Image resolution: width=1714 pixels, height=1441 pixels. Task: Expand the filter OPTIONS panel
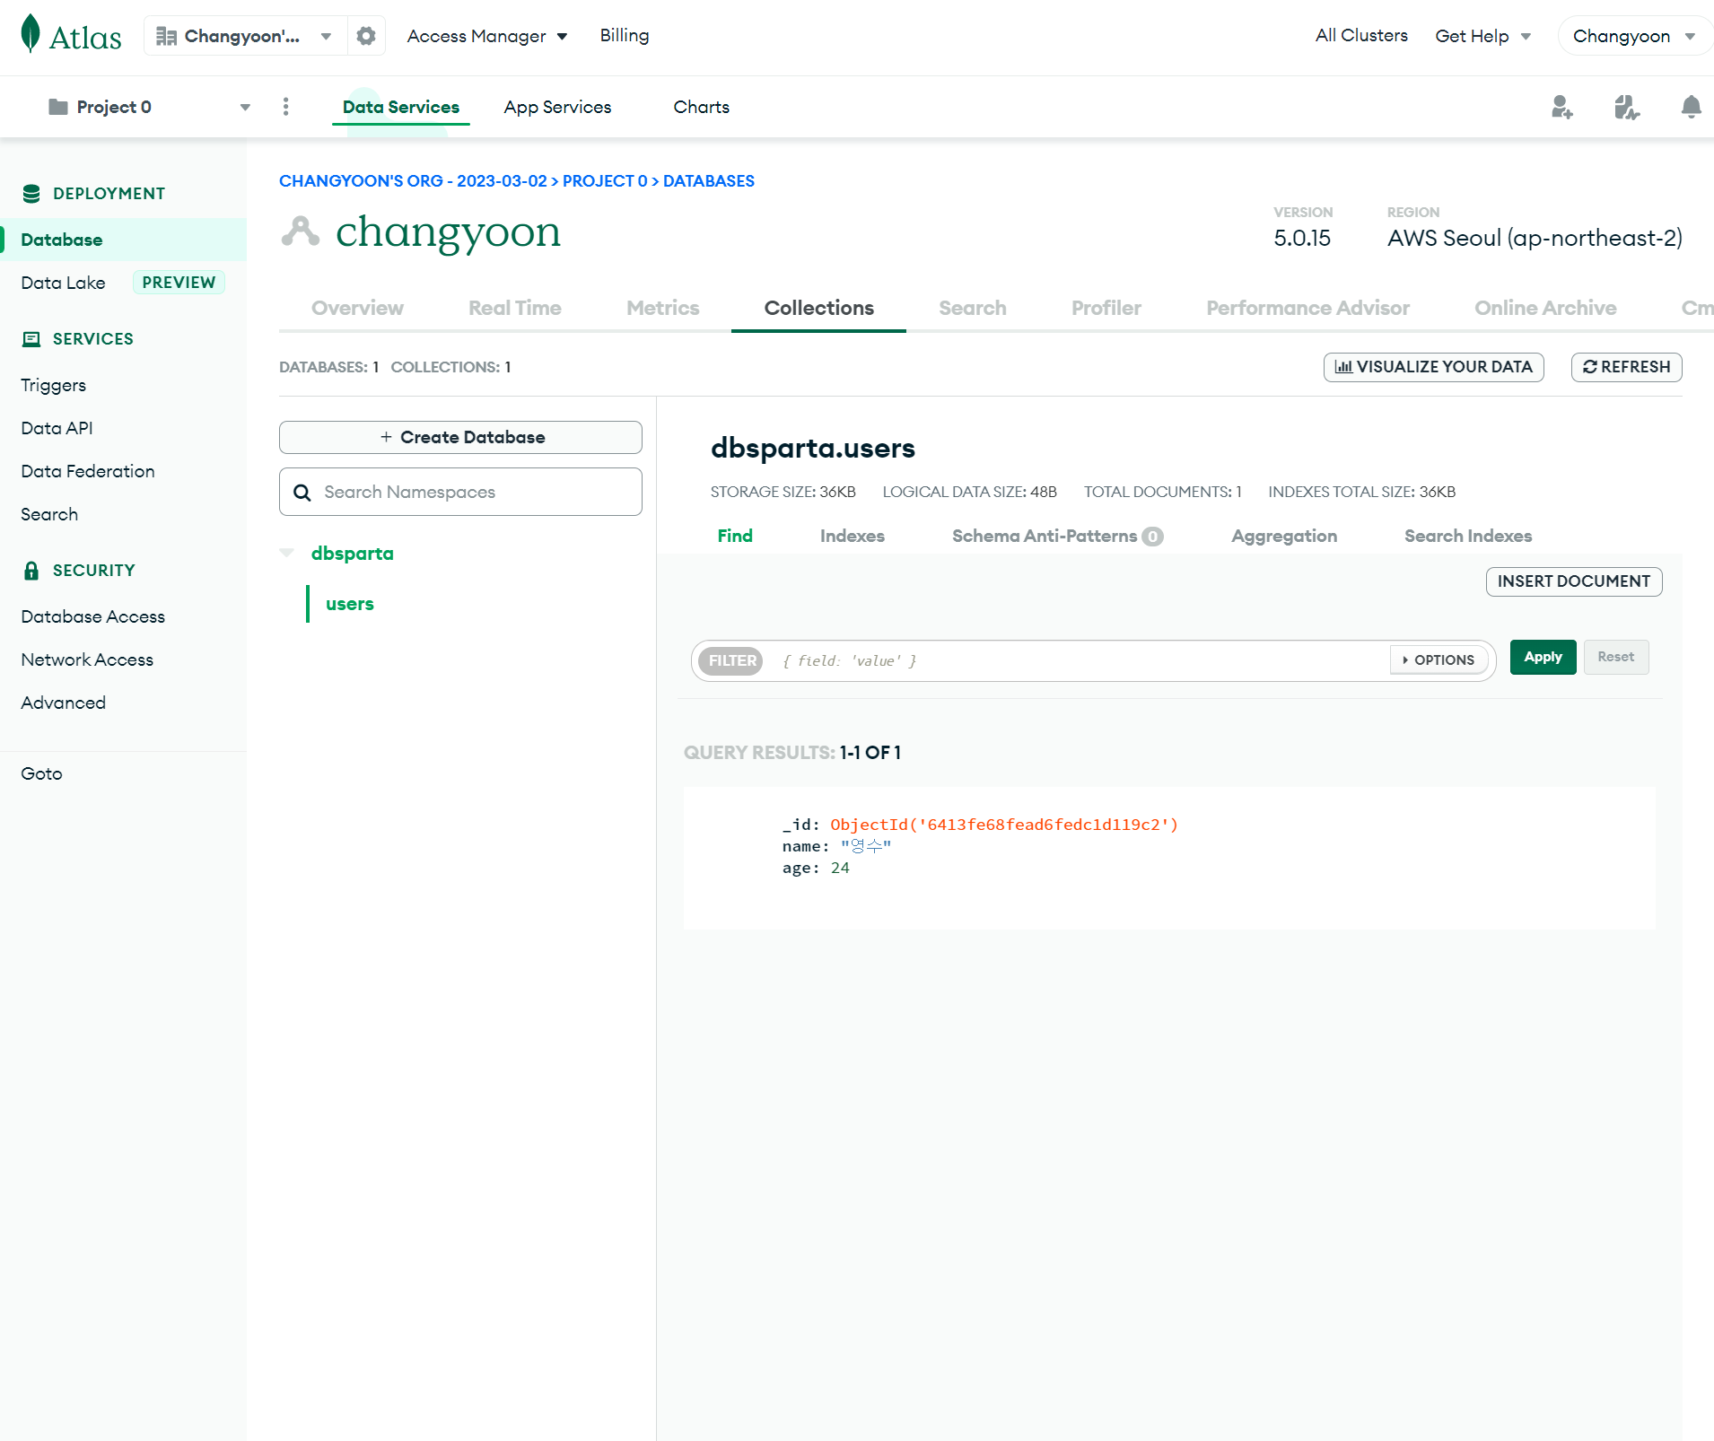click(x=1439, y=660)
